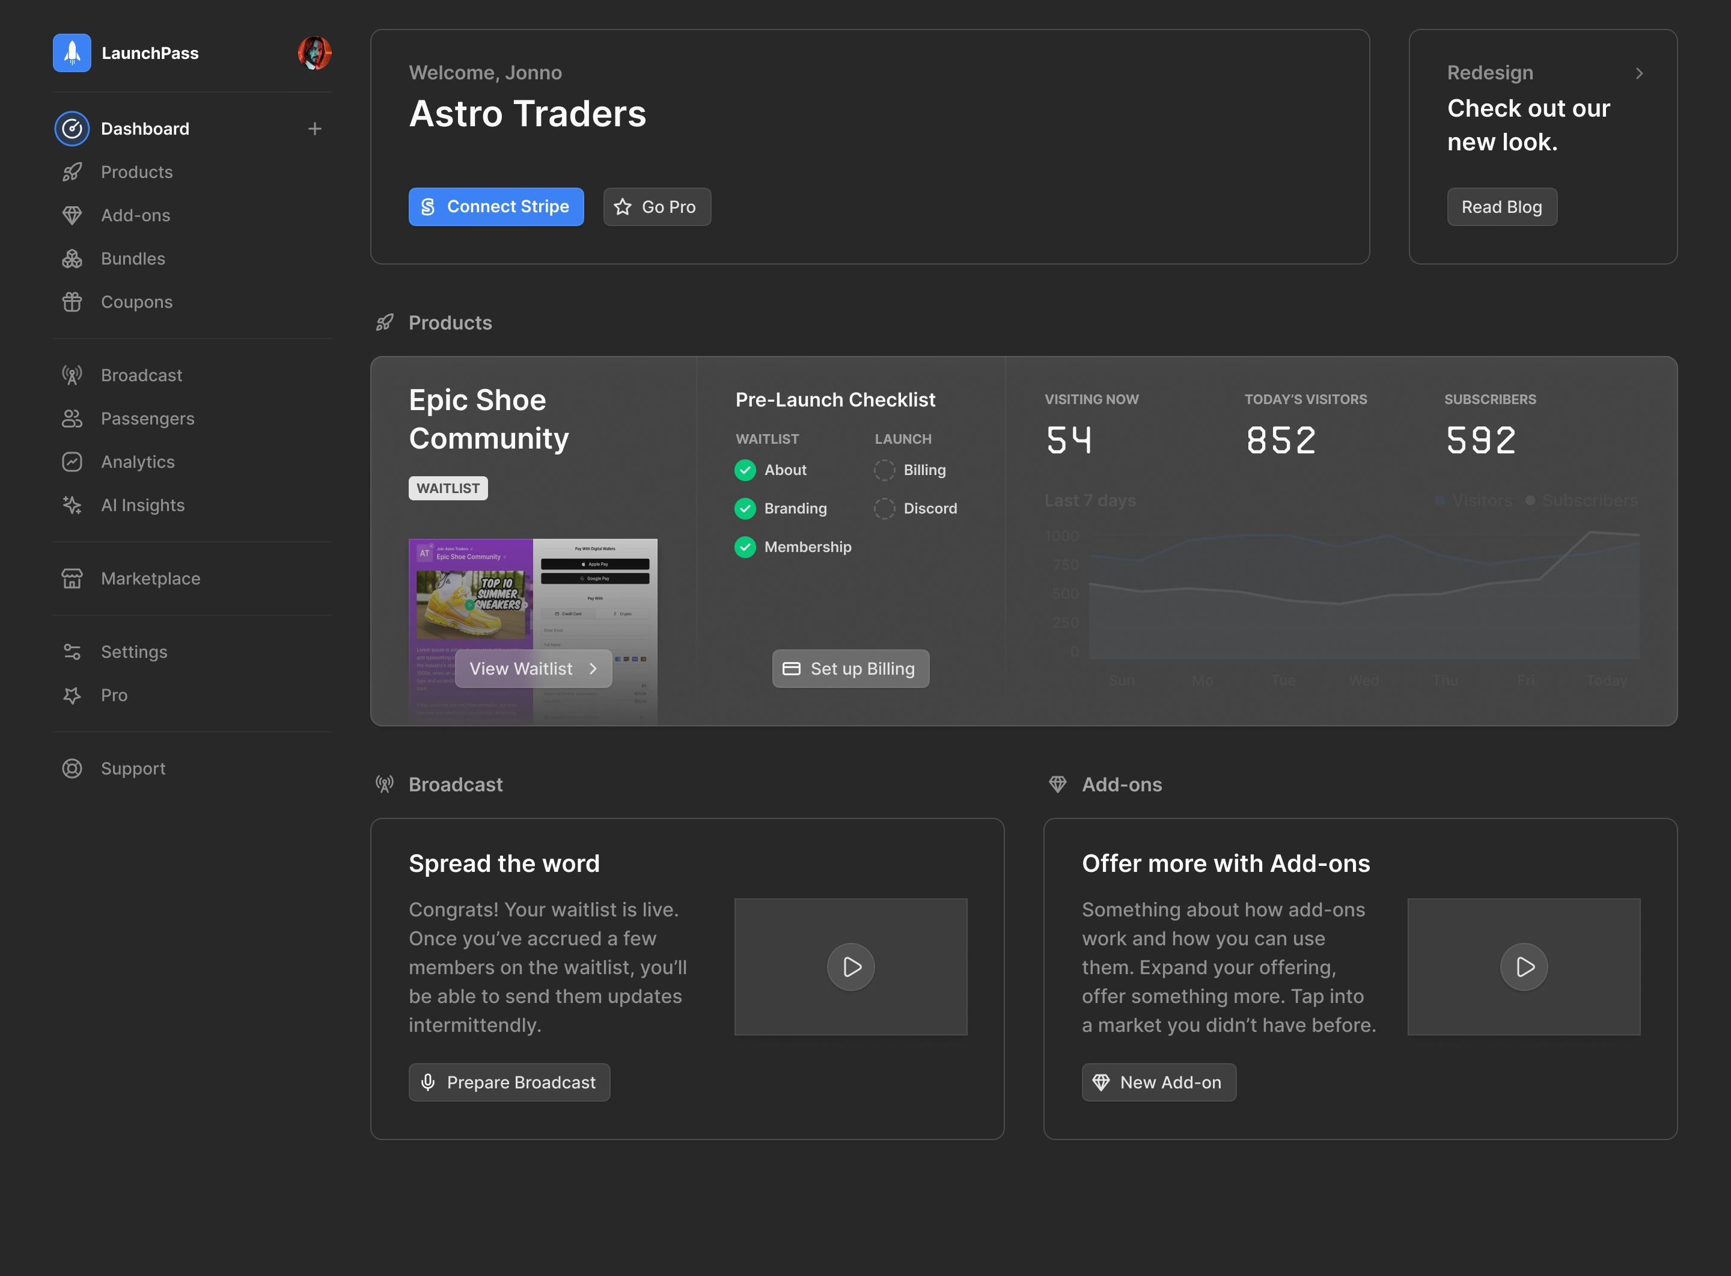Toggle the Branding checklist checkmark

pyautogui.click(x=745, y=508)
